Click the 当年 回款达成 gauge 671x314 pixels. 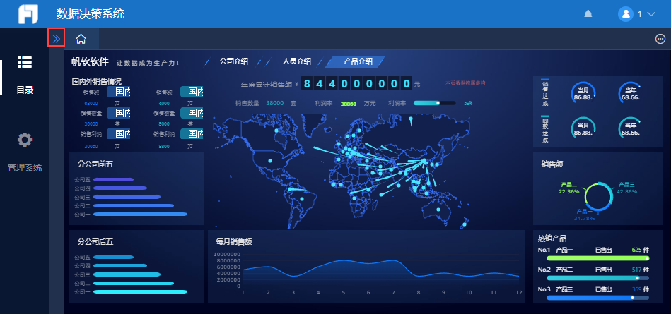pos(631,129)
